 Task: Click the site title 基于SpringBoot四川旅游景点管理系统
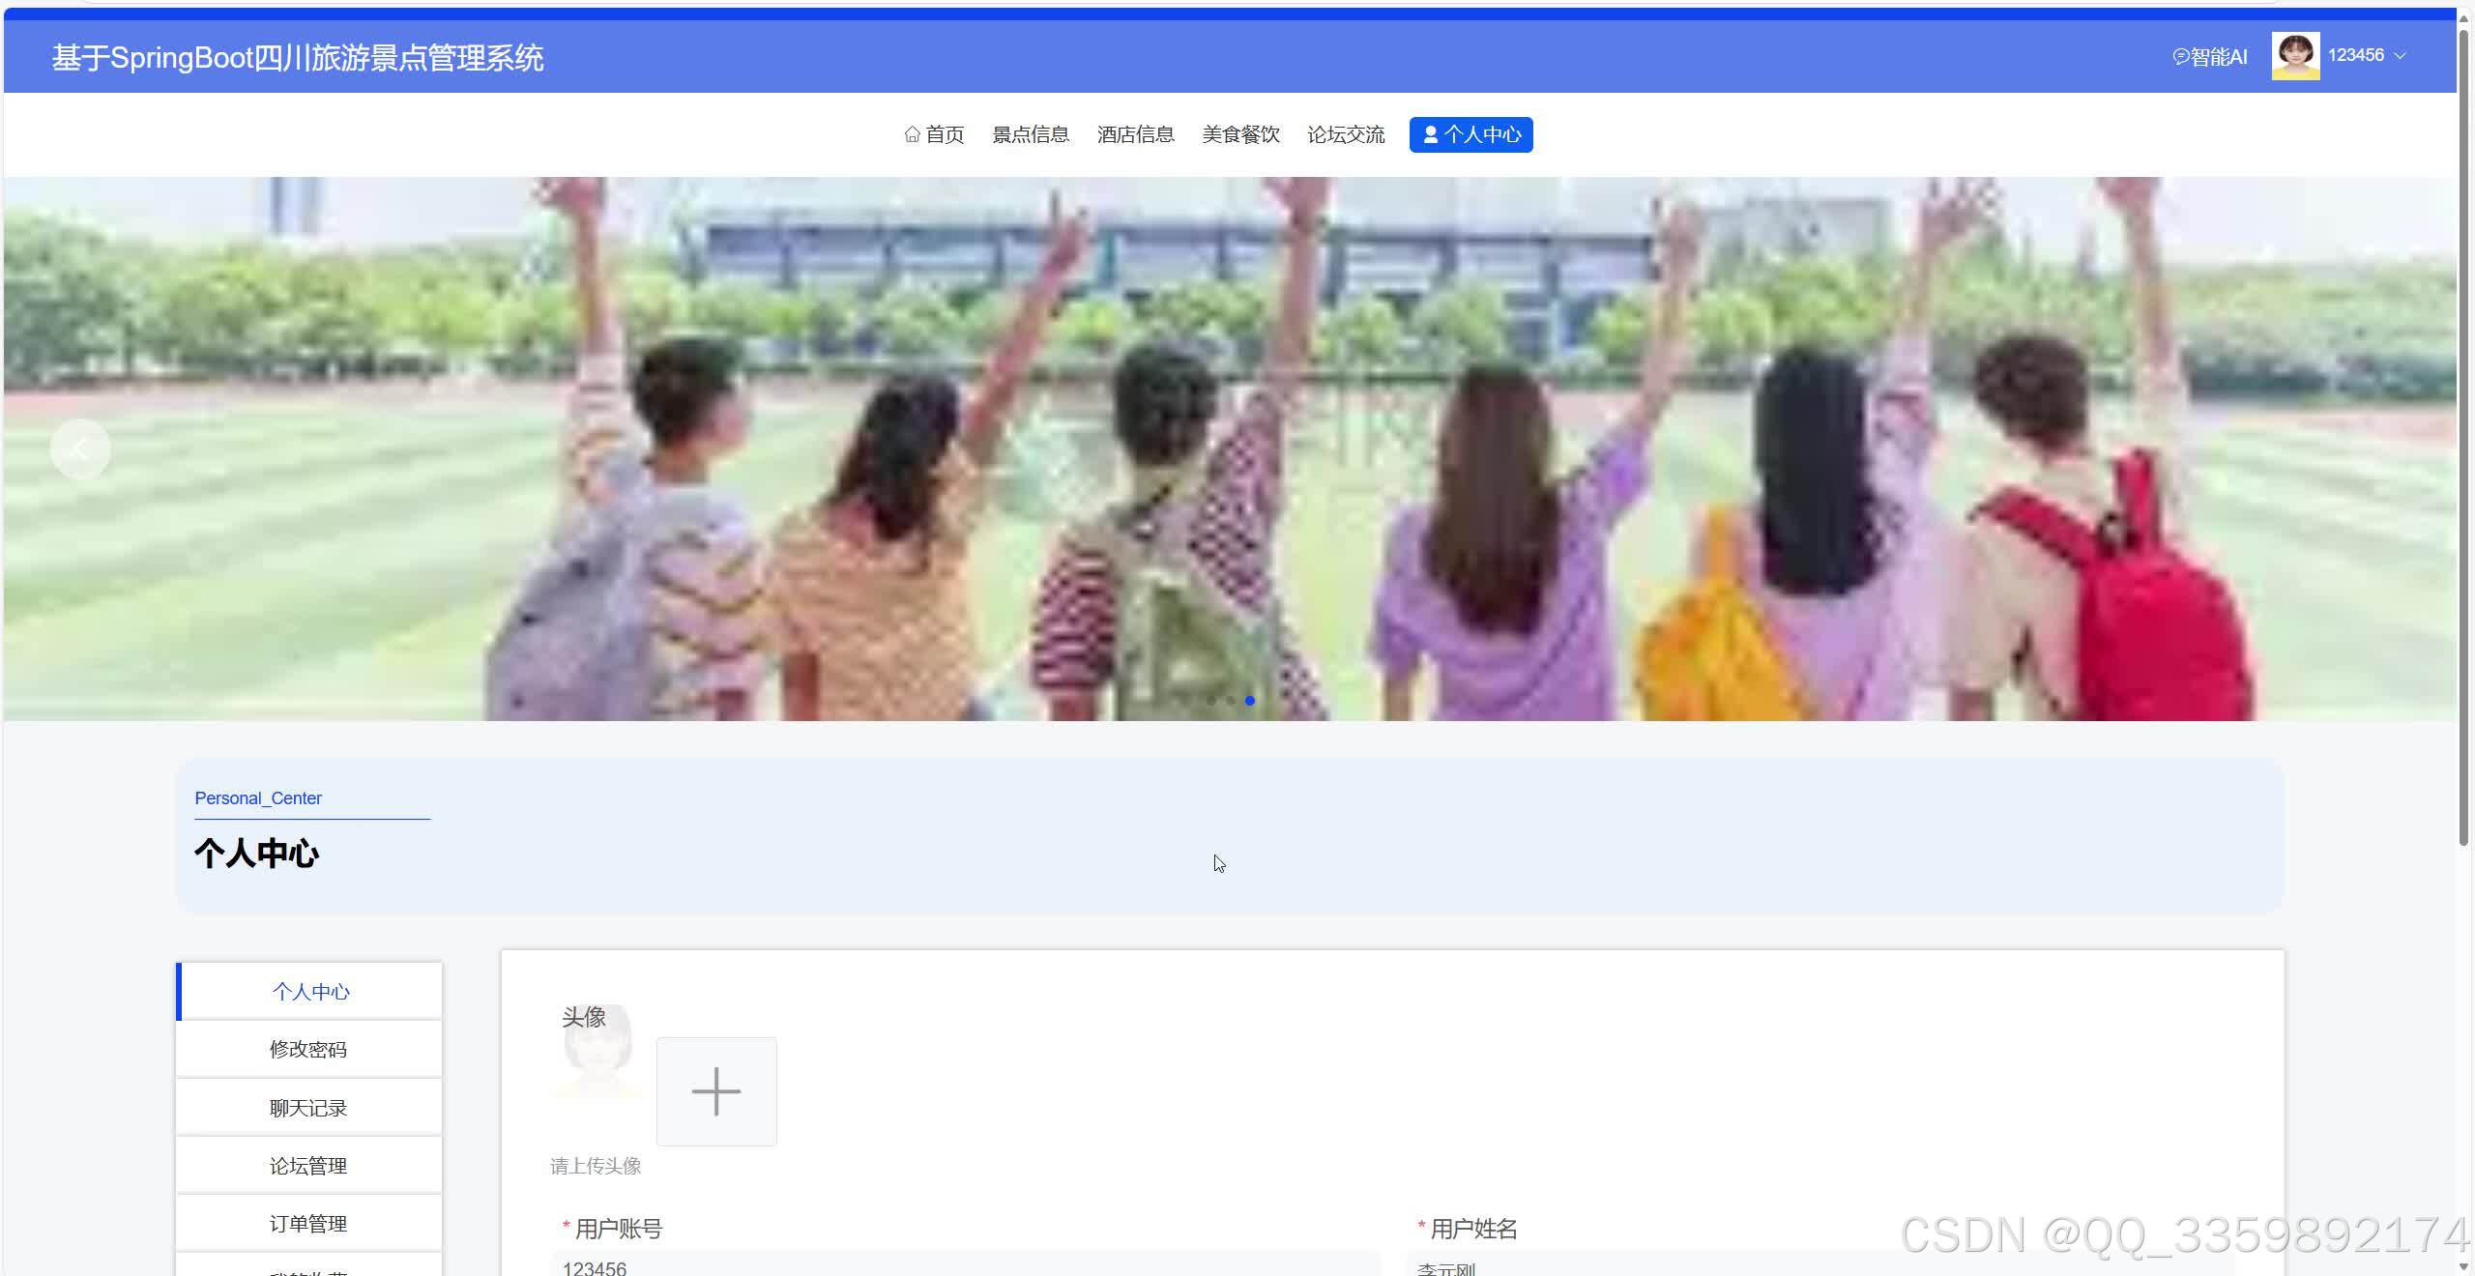click(x=298, y=58)
